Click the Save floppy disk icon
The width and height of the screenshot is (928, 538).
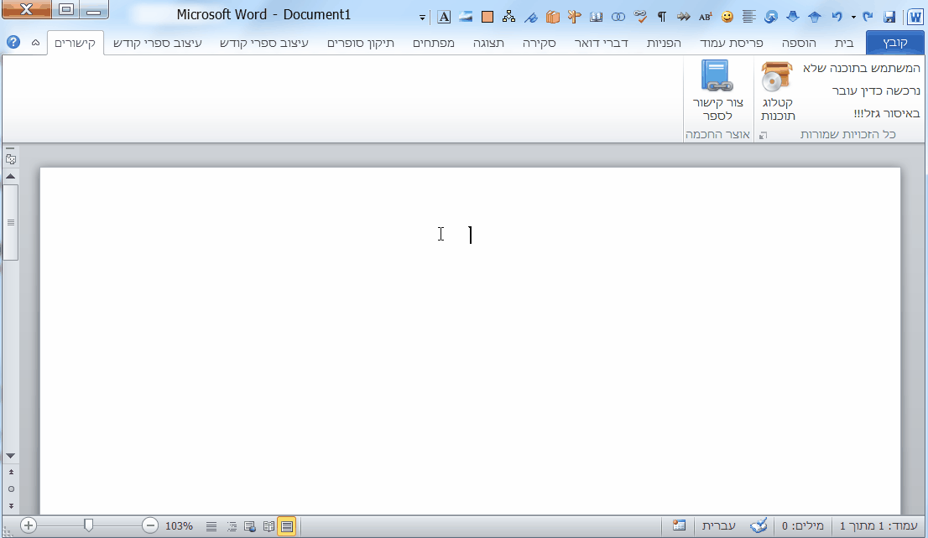889,17
